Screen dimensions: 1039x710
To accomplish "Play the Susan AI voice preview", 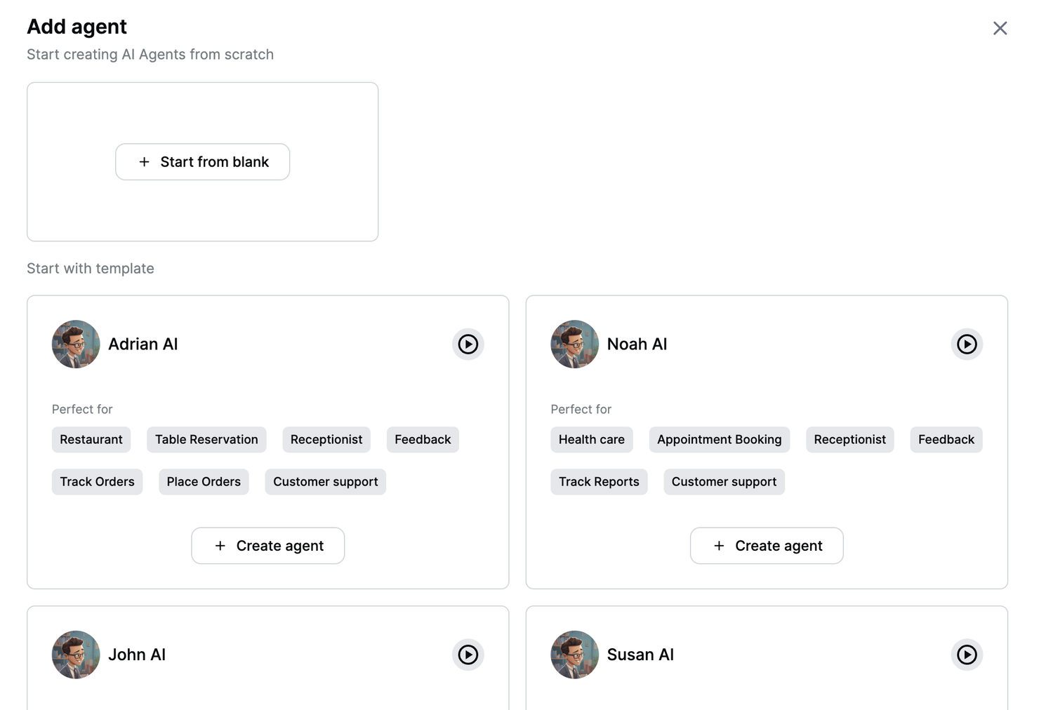I will (967, 655).
